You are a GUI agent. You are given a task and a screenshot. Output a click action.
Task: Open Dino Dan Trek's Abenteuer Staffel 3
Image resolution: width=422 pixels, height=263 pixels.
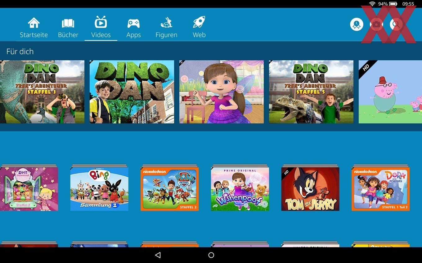tap(42, 92)
